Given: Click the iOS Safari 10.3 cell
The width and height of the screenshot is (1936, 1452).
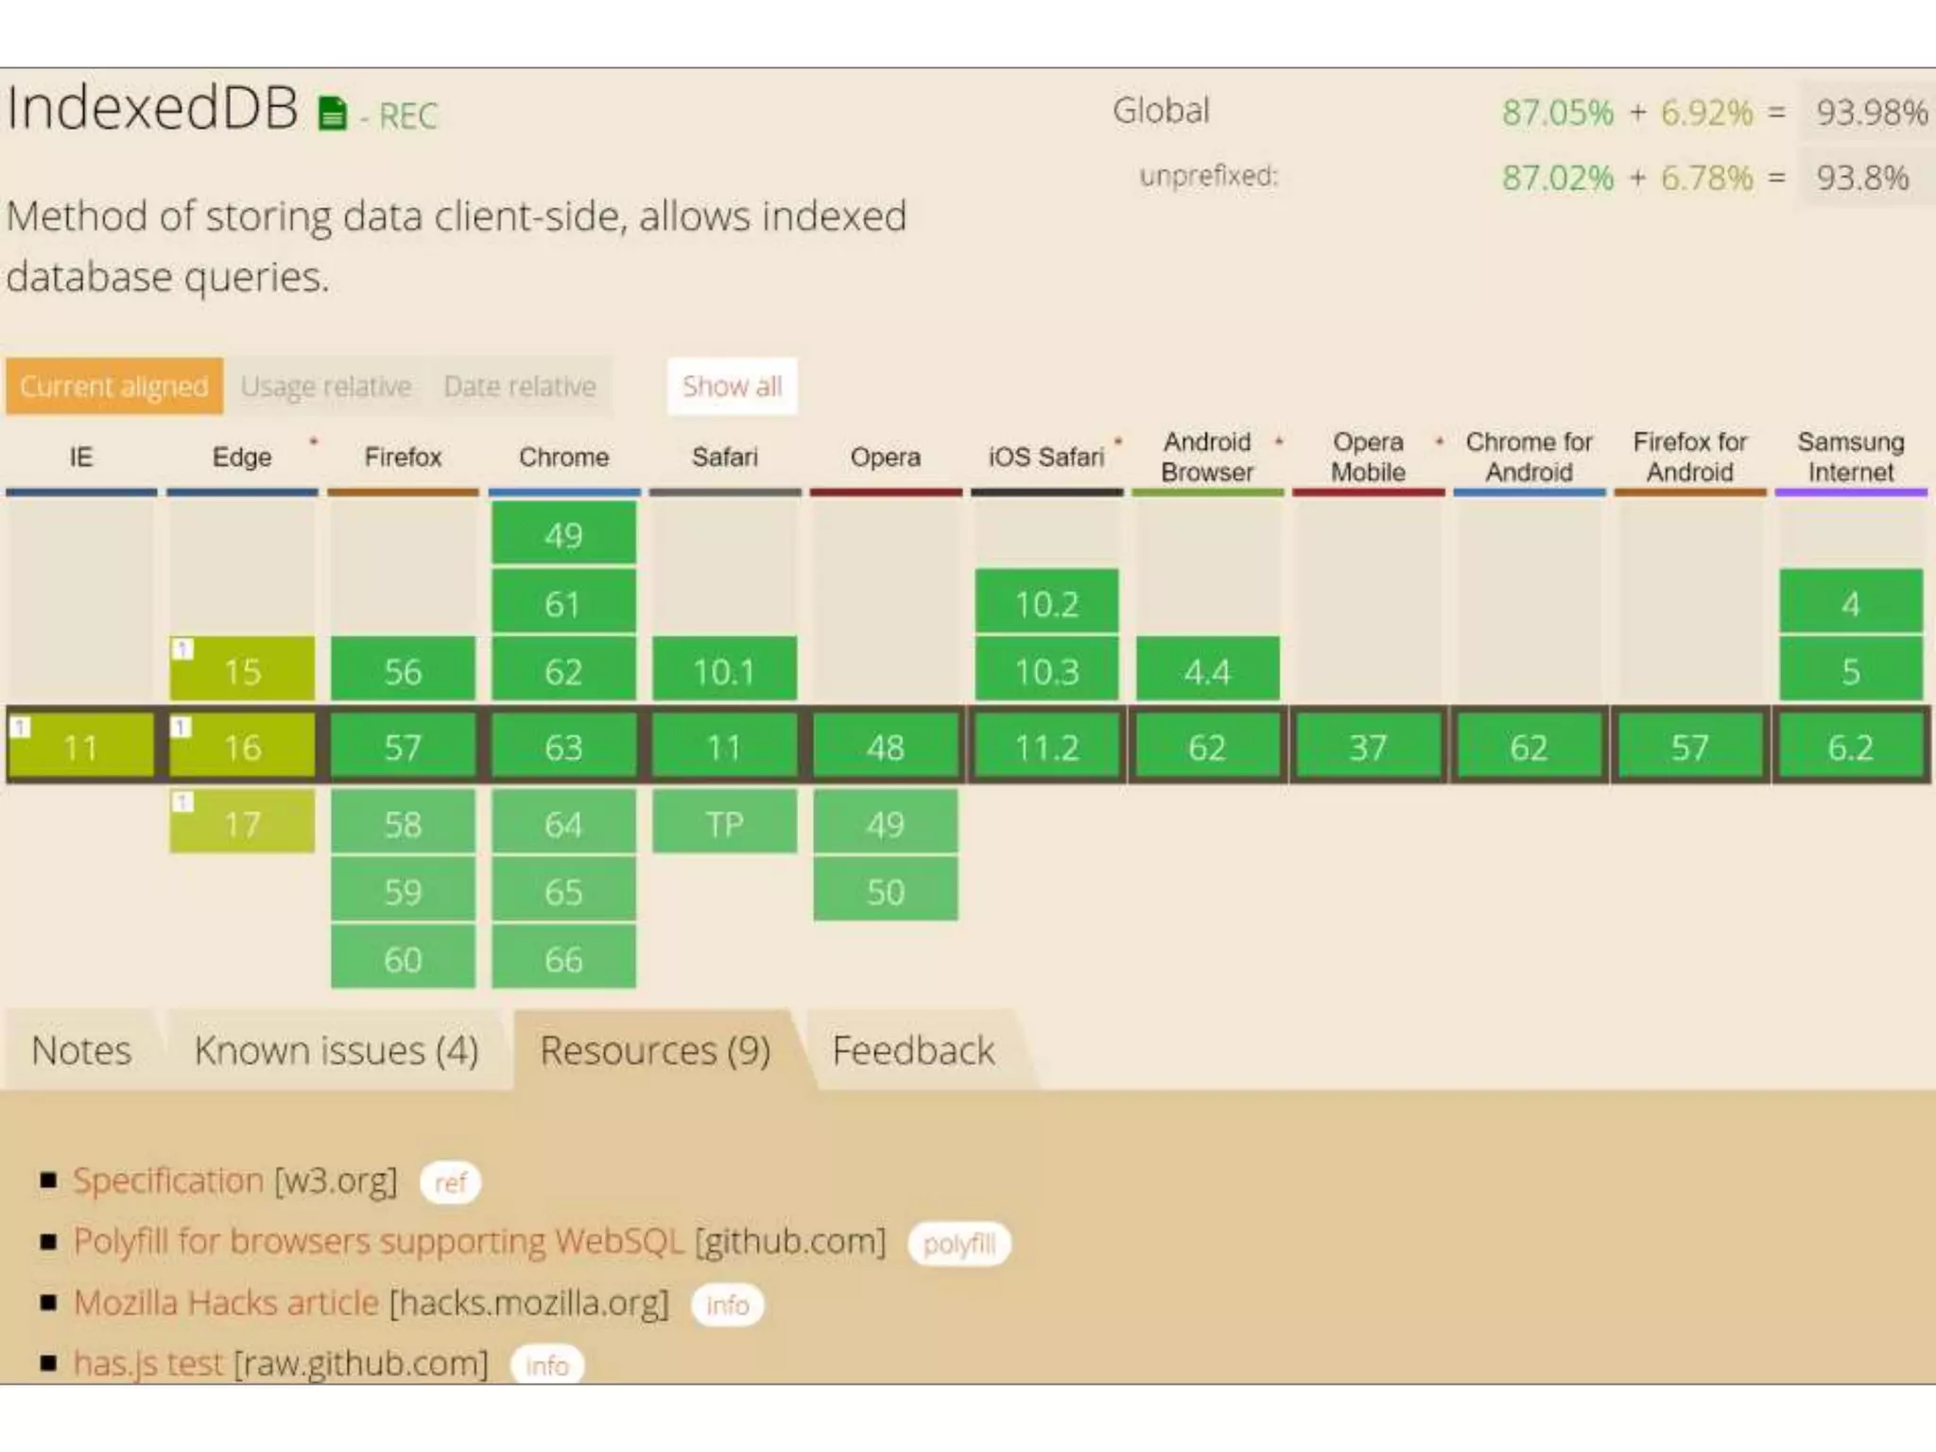Looking at the screenshot, I should [x=1046, y=670].
